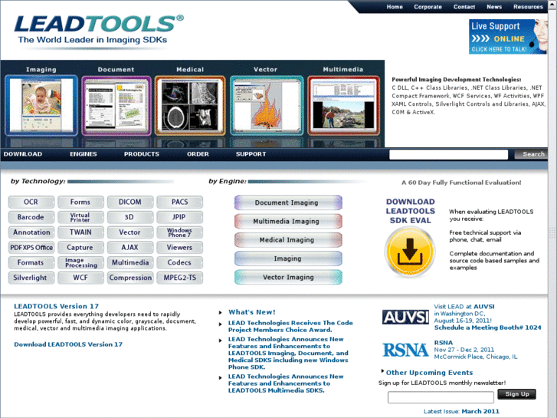This screenshot has height=418, width=557.
Task: Select the MPEG2-TS button
Action: pyautogui.click(x=180, y=278)
